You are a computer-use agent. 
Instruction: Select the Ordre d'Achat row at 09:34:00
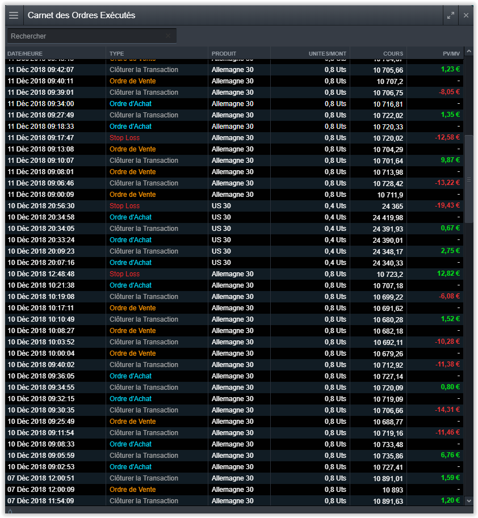tap(130, 104)
